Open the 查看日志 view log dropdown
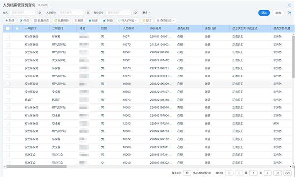Screen dimensions: 295x177 click(x=166, y=20)
